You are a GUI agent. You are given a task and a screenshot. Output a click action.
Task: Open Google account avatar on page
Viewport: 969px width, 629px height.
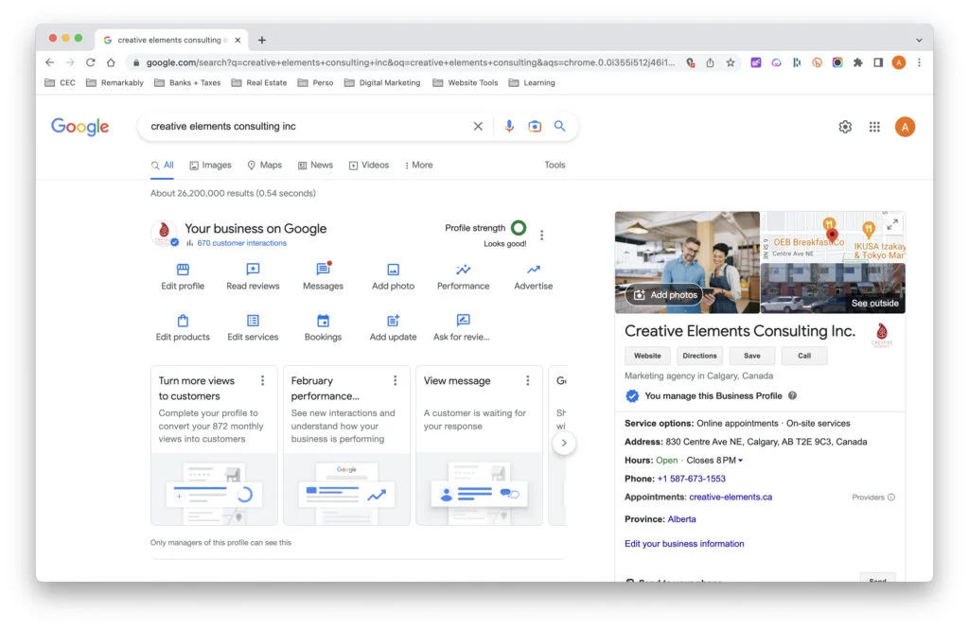(905, 127)
